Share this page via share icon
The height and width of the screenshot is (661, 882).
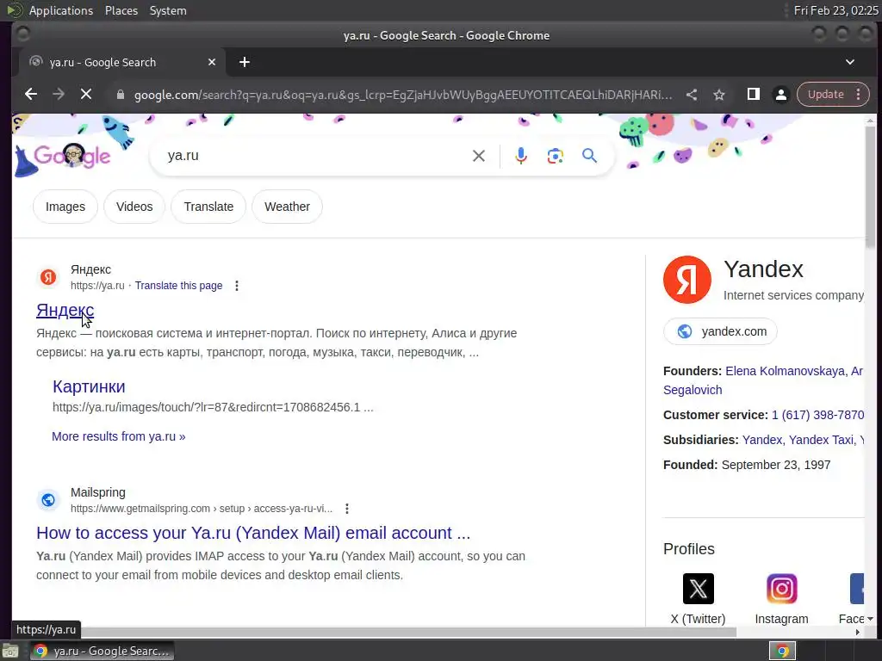(692, 95)
